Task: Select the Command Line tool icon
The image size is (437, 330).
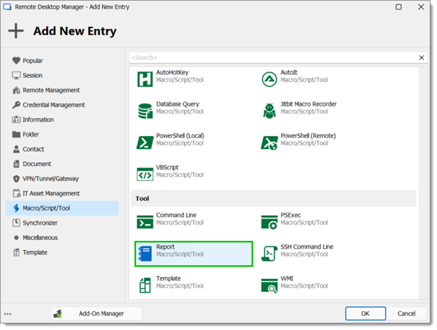Action: 145,222
